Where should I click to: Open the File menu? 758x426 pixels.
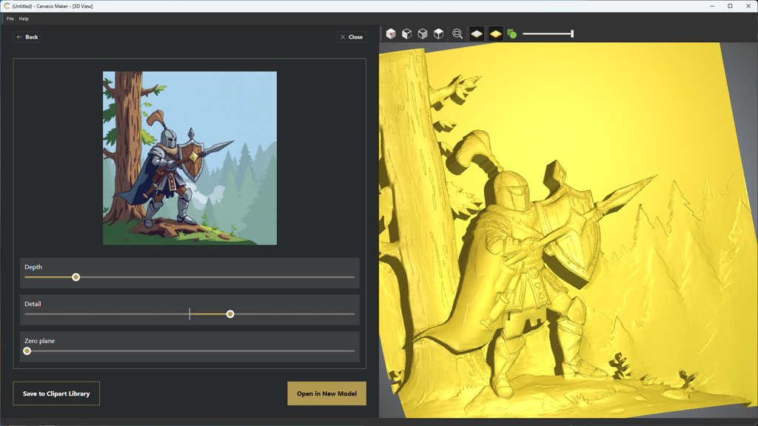click(x=10, y=18)
